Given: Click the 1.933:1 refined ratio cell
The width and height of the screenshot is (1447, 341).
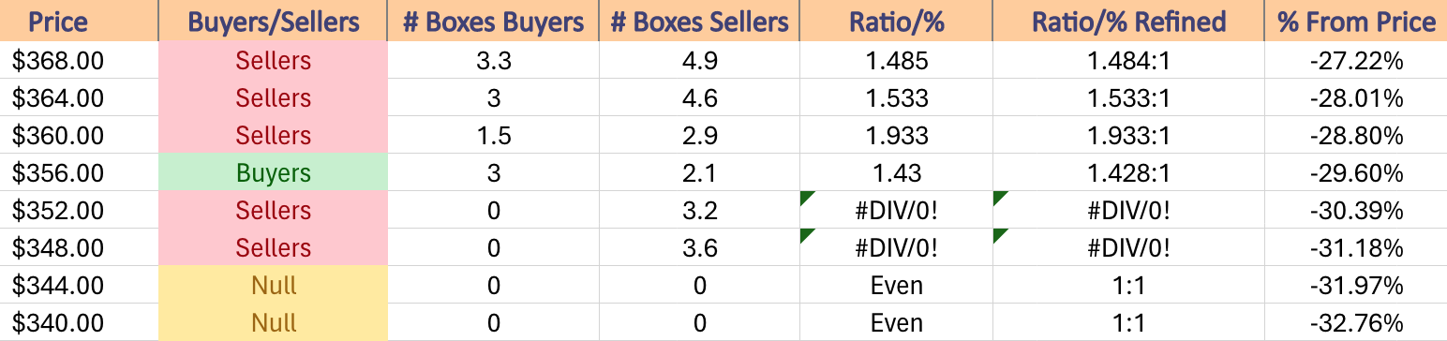Looking at the screenshot, I should pyautogui.click(x=1128, y=136).
